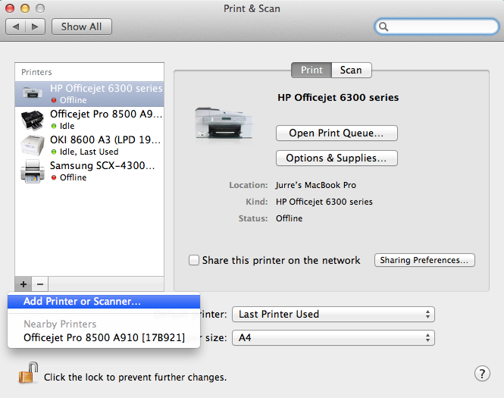Enable Share this printer on the network

pos(194,260)
